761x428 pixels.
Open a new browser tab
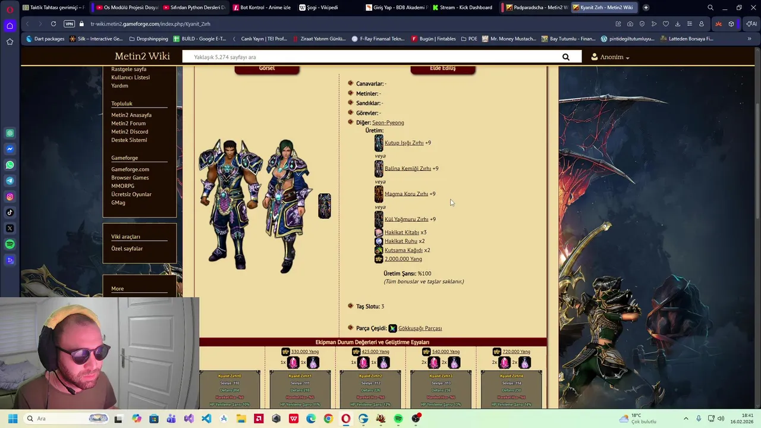646,8
